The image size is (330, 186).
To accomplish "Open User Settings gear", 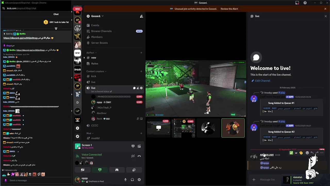I will pyautogui.click(x=139, y=180).
